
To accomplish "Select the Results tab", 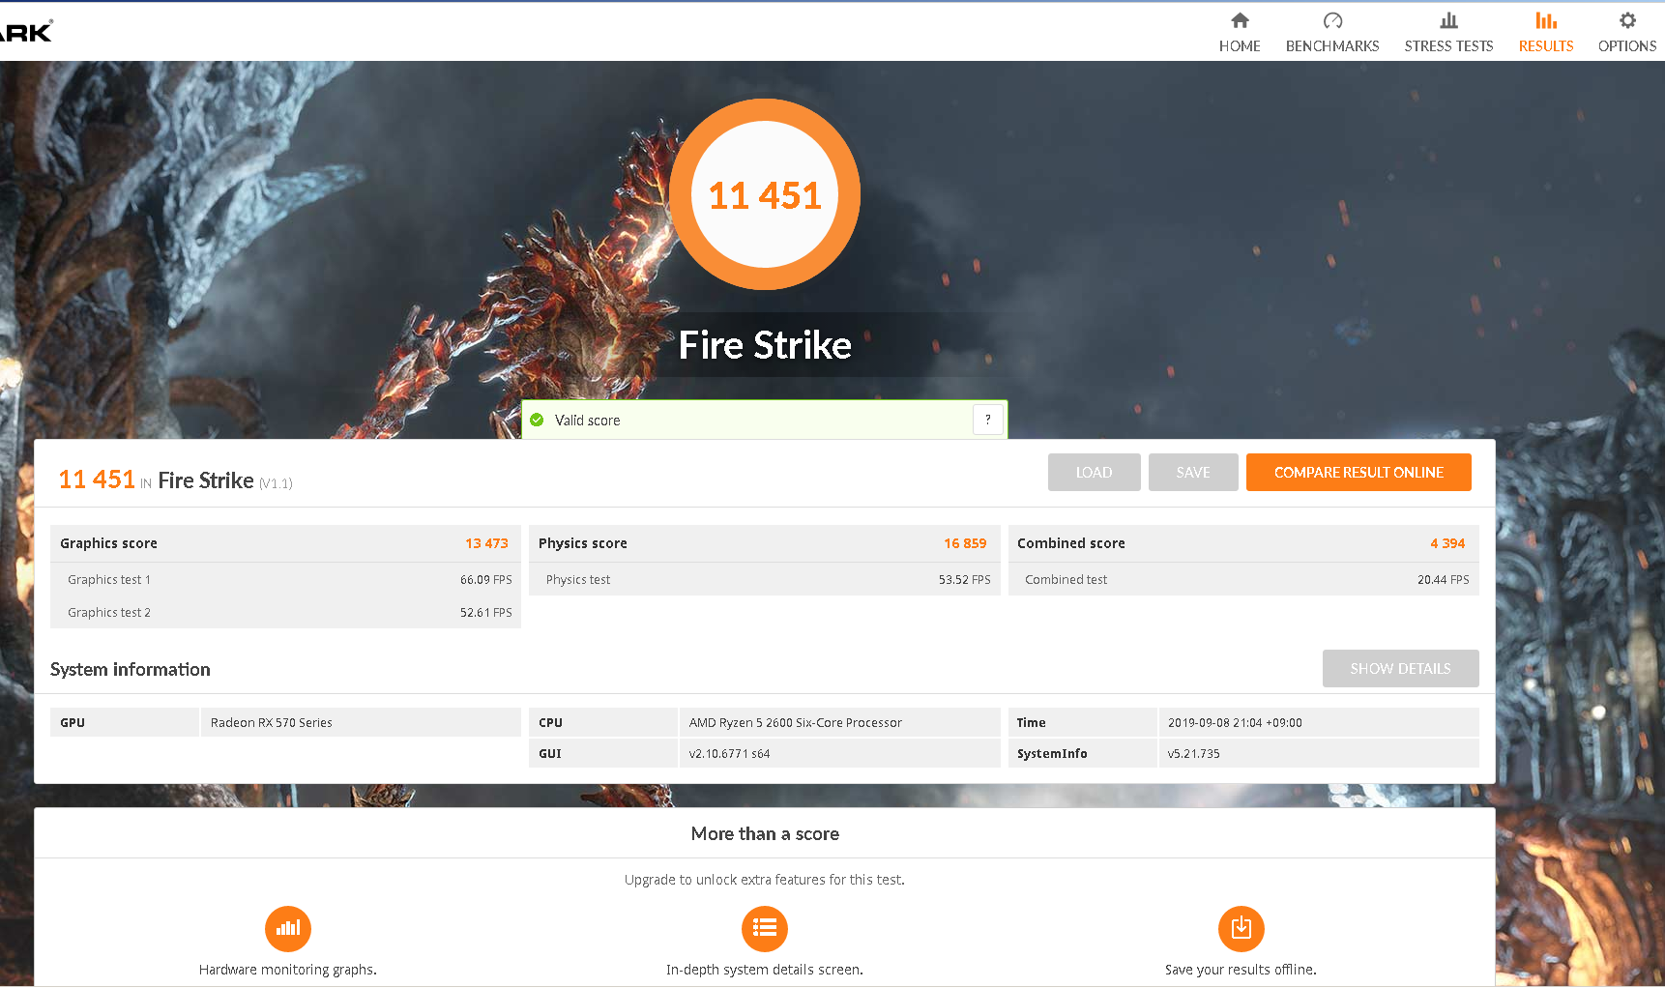I will tap(1546, 32).
